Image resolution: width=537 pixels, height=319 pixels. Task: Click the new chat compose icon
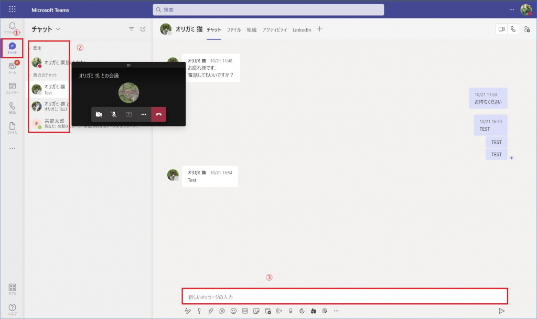click(x=143, y=29)
